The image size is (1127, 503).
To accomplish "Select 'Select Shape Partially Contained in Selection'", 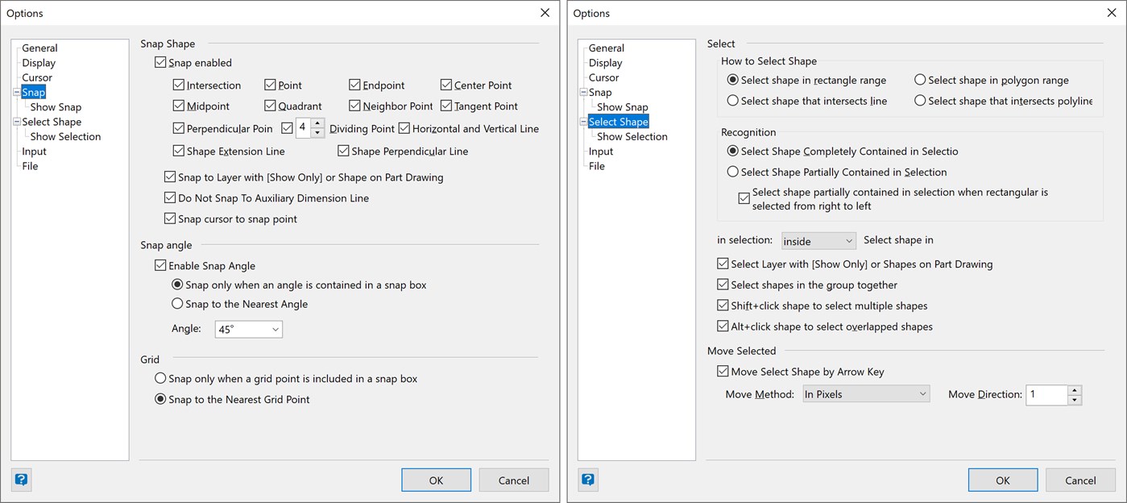I will pos(733,172).
